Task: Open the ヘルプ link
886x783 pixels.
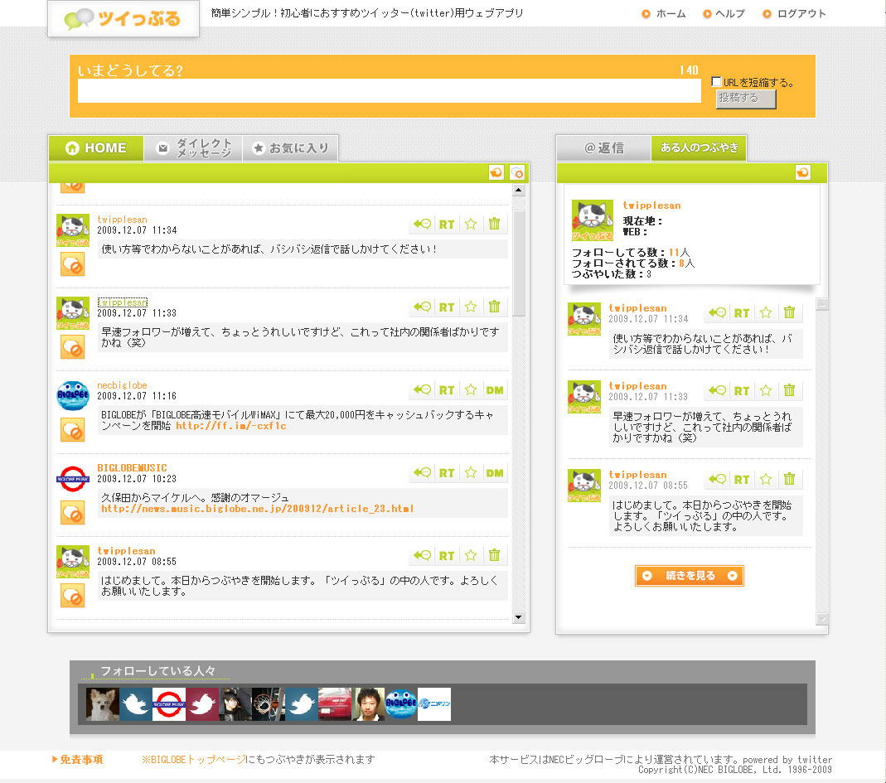Action: [724, 13]
